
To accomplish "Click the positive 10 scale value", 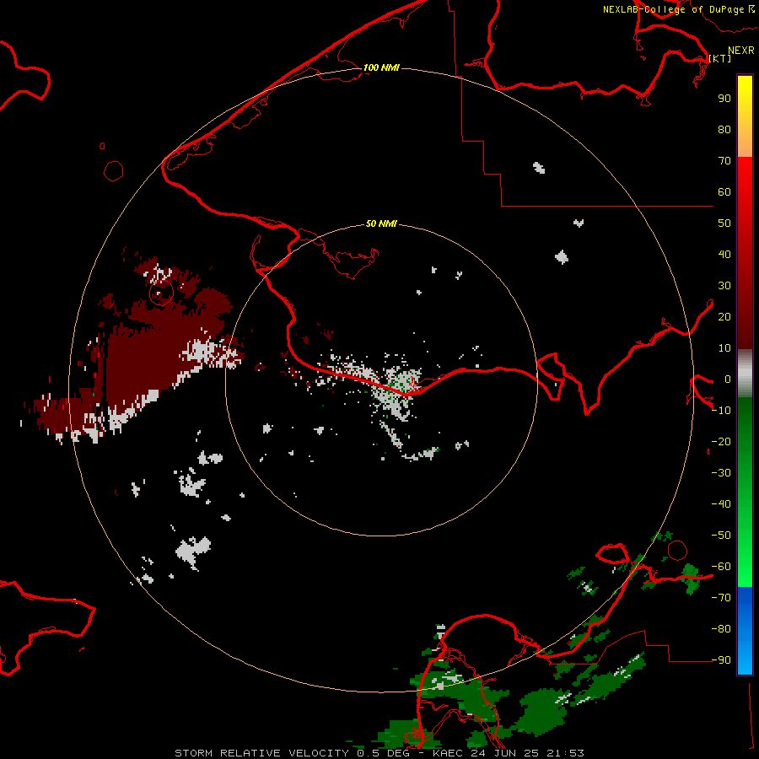I will pos(724,348).
